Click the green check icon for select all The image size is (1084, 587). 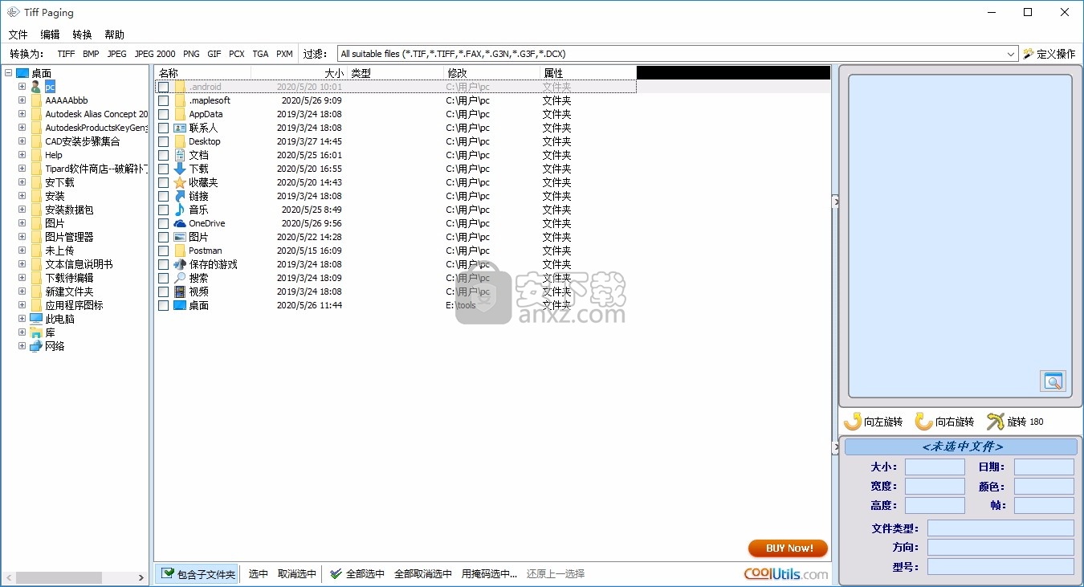tap(336, 573)
